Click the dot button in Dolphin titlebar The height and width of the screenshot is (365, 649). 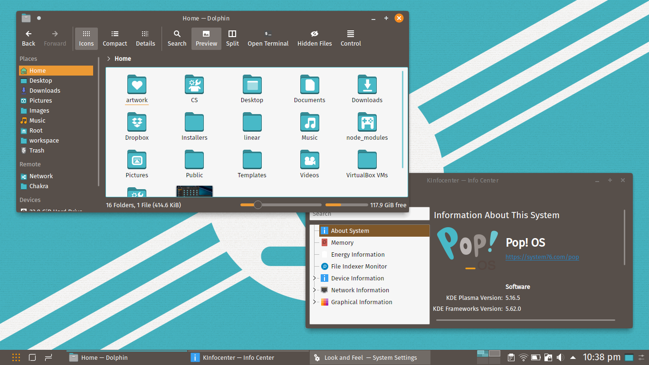click(x=39, y=18)
